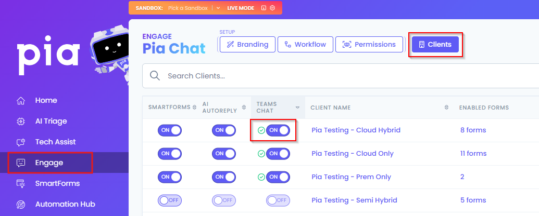Open SmartForms in sidebar

(x=57, y=183)
